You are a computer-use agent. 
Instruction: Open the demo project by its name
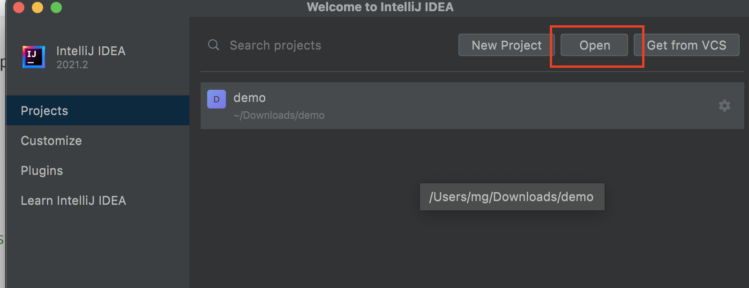[249, 98]
